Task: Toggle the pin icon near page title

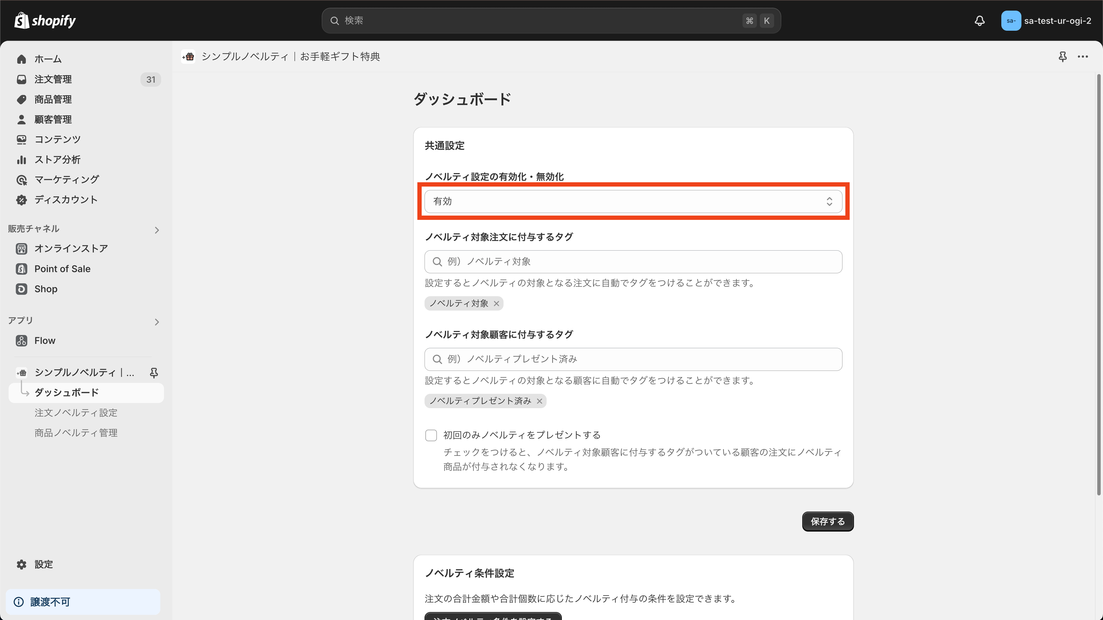Action: click(1062, 57)
